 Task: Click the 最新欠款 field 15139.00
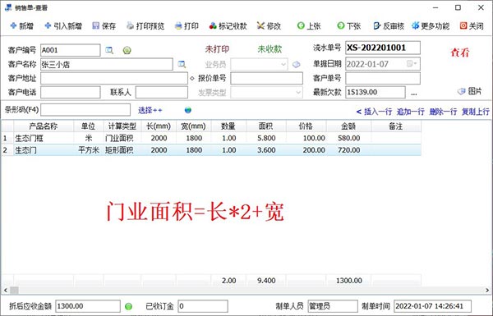376,93
